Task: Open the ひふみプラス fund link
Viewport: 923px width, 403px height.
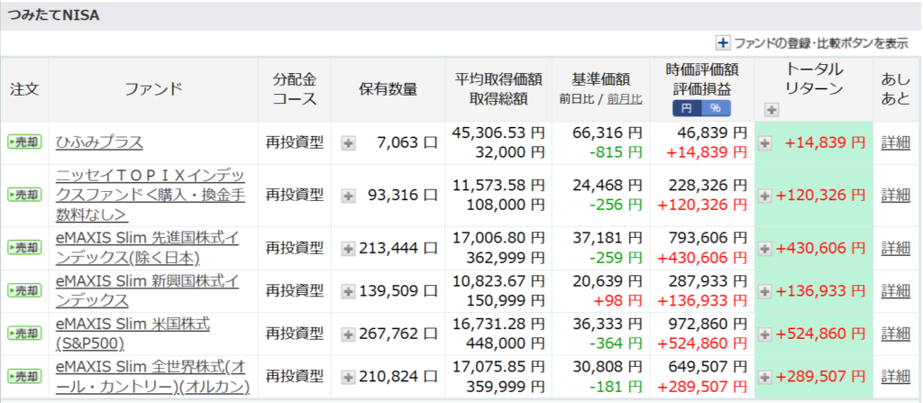Action: coord(99,142)
